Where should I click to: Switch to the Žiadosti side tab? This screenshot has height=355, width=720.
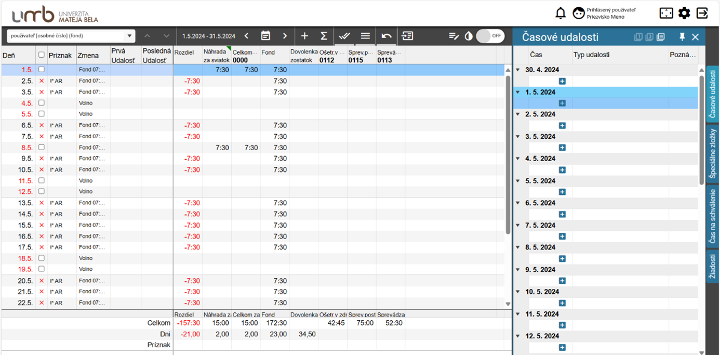point(712,266)
